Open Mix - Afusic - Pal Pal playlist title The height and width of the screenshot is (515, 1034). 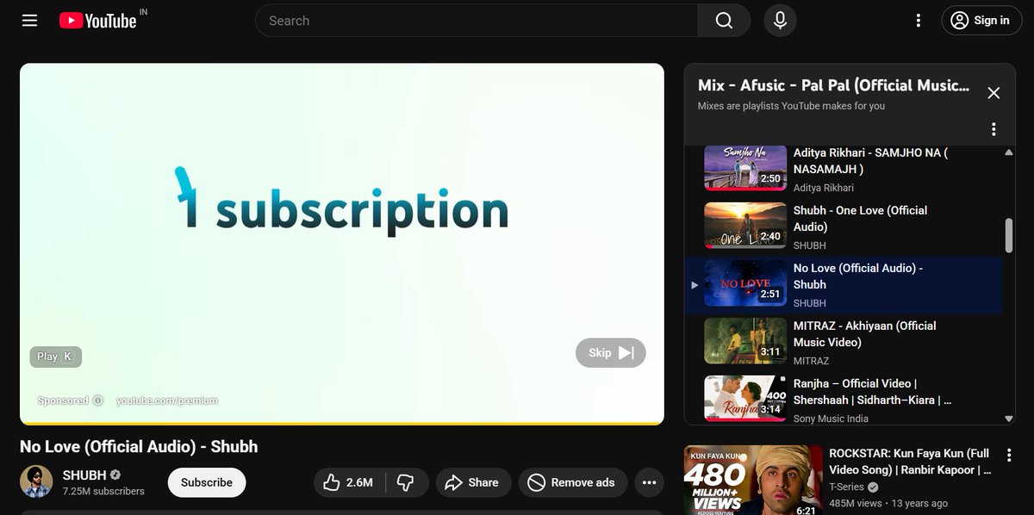(833, 85)
